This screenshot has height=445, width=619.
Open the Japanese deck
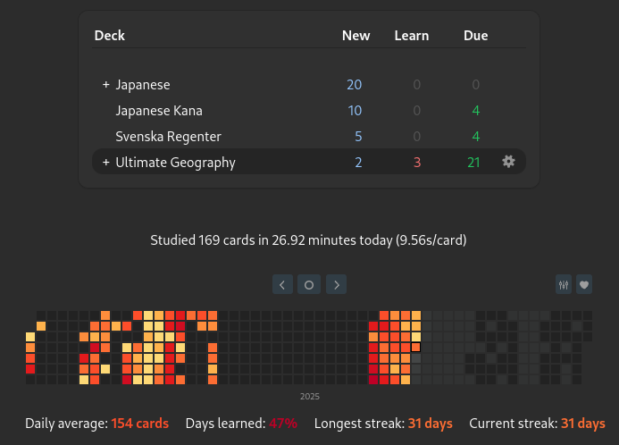point(143,85)
